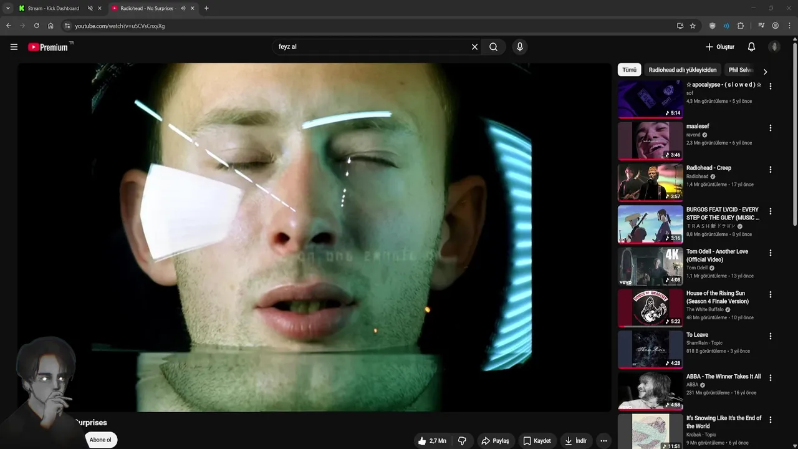This screenshot has width=798, height=449.
Task: Go back in browser history
Action: pos(8,26)
